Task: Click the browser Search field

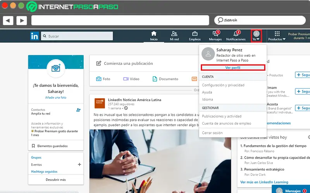Action: click(x=260, y=20)
